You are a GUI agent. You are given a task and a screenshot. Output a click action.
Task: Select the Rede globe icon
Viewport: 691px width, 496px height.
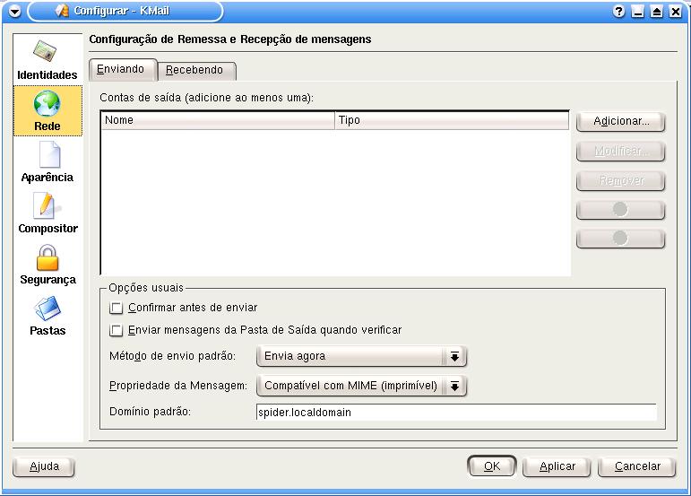point(48,110)
